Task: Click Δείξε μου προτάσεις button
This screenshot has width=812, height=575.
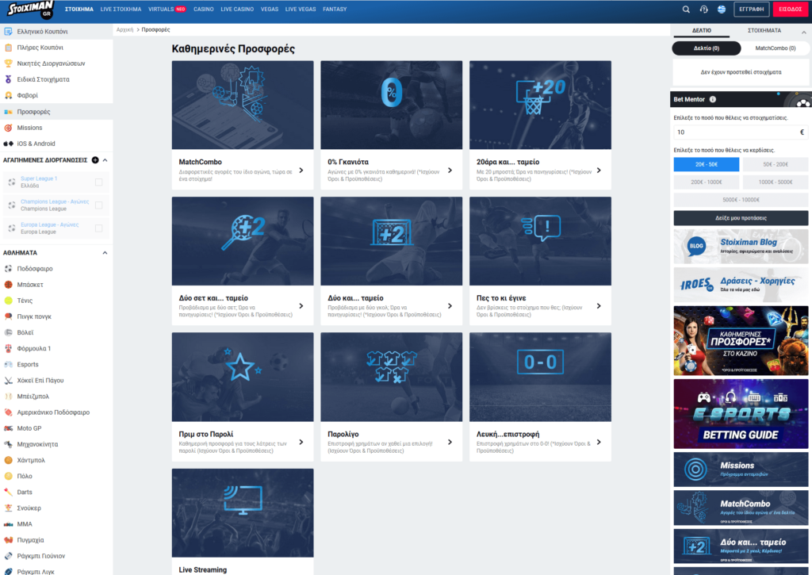Action: [741, 218]
